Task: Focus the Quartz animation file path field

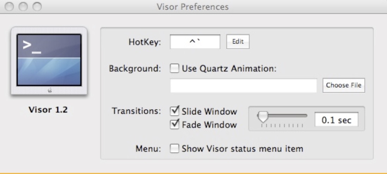Action: pyautogui.click(x=244, y=85)
